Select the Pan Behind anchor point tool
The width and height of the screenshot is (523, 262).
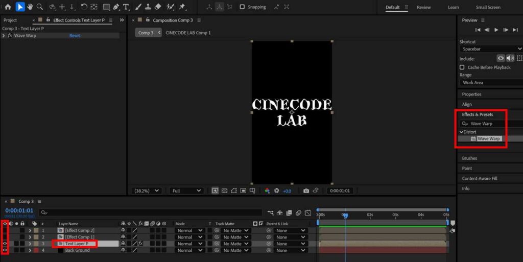(x=94, y=7)
